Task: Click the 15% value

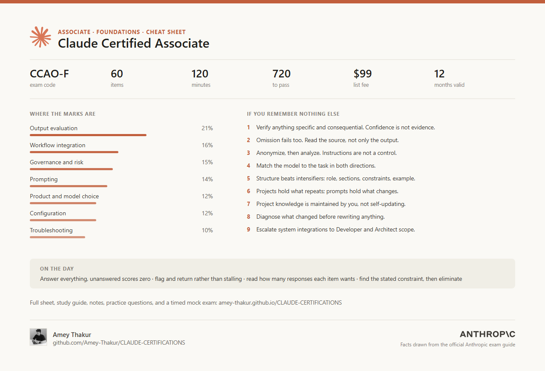Action: tap(207, 162)
